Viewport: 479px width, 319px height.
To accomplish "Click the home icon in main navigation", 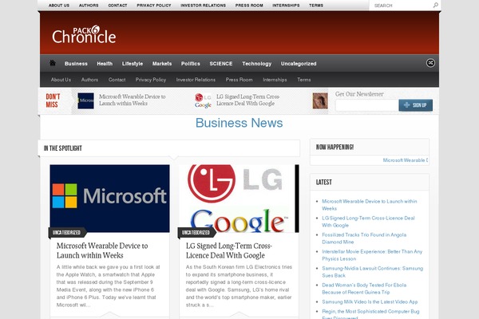I will [x=53, y=63].
